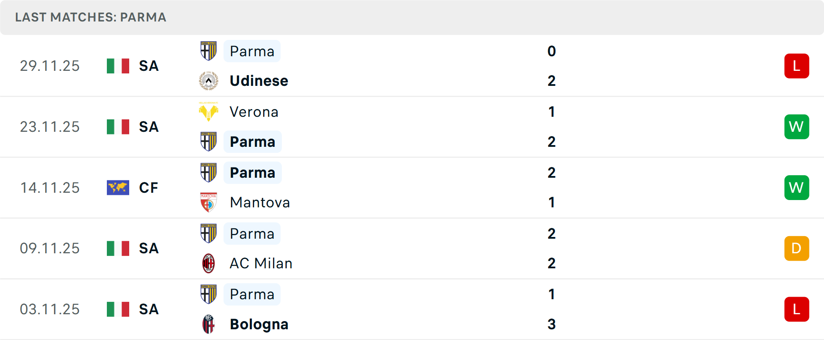Click the 29.11.25 match date

click(50, 66)
